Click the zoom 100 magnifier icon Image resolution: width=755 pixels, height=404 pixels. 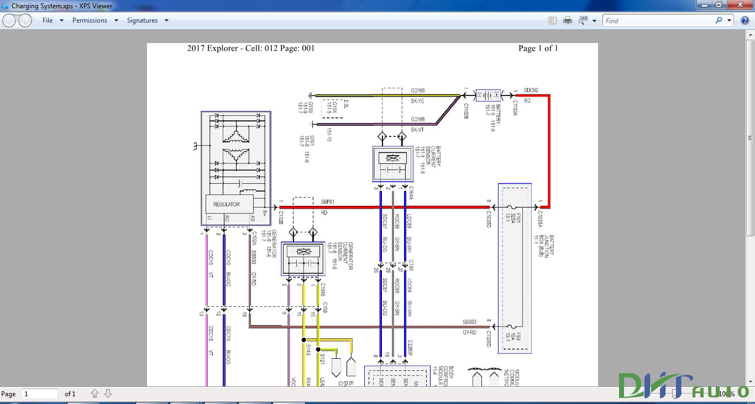[x=583, y=20]
